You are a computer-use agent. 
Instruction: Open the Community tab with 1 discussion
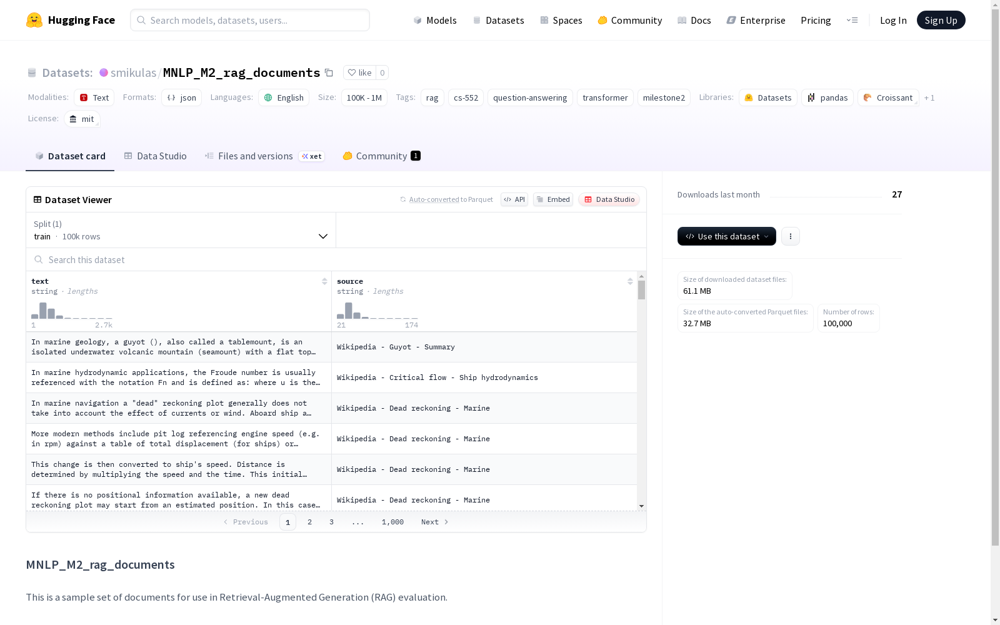click(x=381, y=156)
